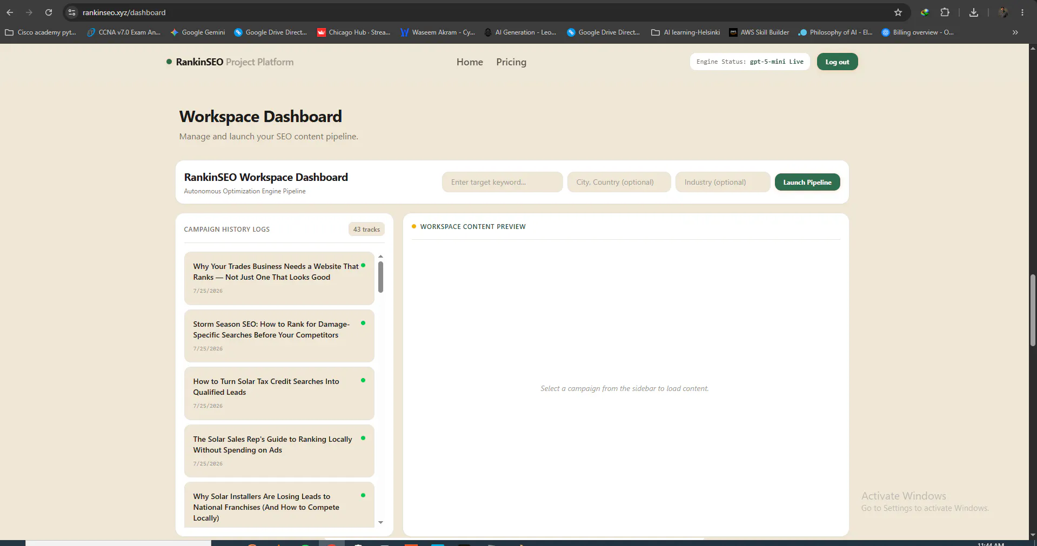Open the browser extensions puzzle icon
The height and width of the screenshot is (546, 1037).
click(x=945, y=12)
